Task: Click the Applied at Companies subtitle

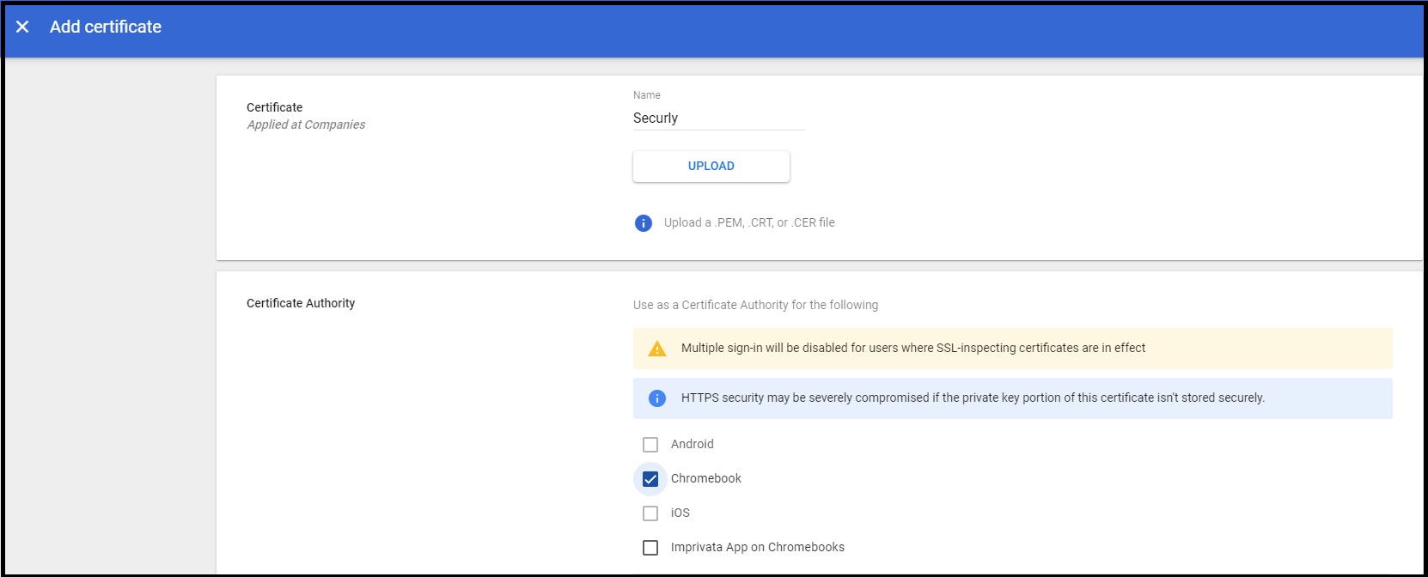Action: (306, 125)
